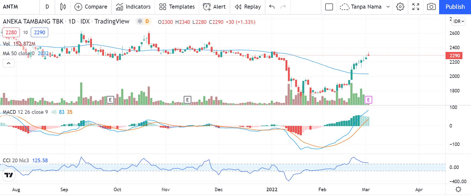The image size is (471, 196).
Task: Open time axis settings gear
Action: click(x=458, y=189)
